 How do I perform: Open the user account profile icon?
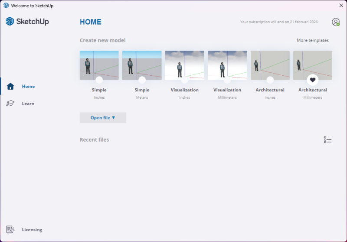pos(336,22)
